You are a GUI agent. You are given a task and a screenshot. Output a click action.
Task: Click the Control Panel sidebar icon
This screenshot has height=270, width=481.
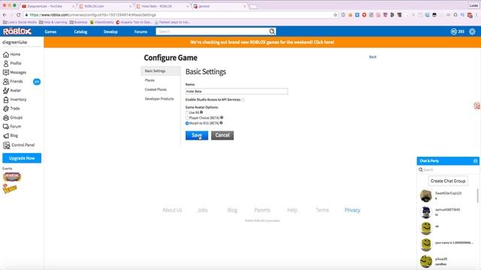pyautogui.click(x=7, y=145)
